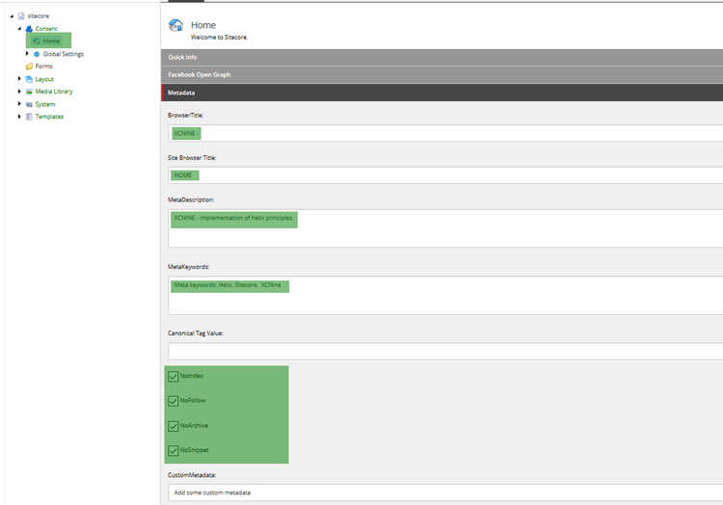Select Global Settings in the tree
Screen dimensions: 723x505
point(64,54)
